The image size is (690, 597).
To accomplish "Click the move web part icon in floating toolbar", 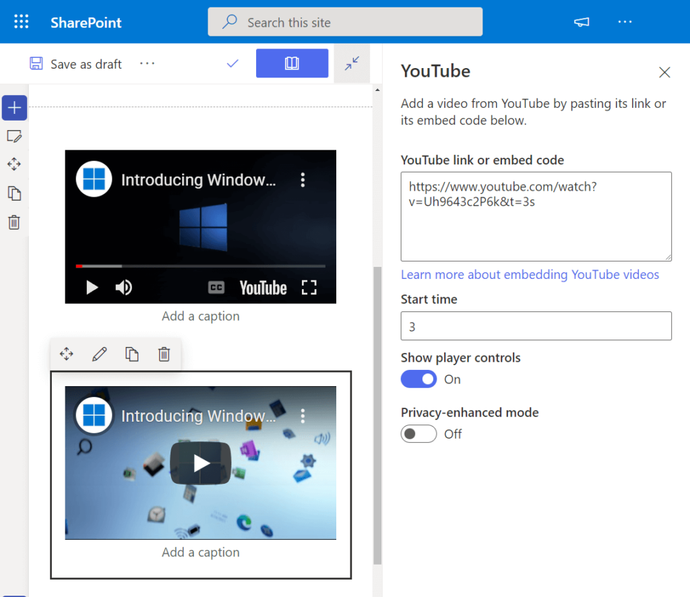I will pyautogui.click(x=67, y=354).
